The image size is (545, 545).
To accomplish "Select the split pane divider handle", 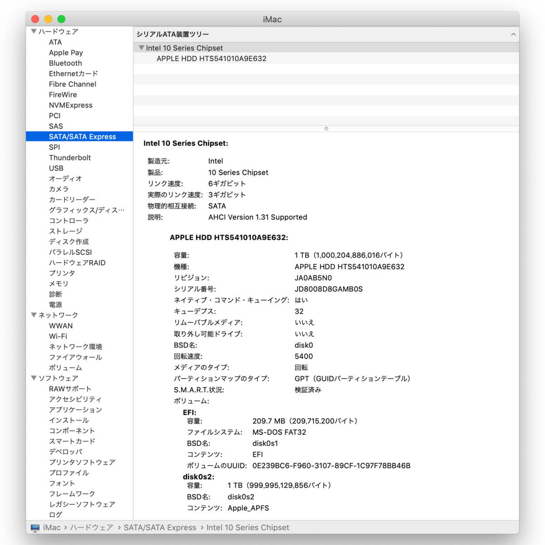I will (326, 129).
